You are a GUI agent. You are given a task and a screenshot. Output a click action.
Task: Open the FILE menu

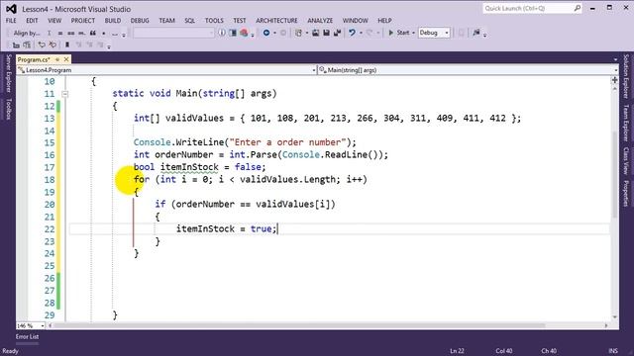pos(11,20)
